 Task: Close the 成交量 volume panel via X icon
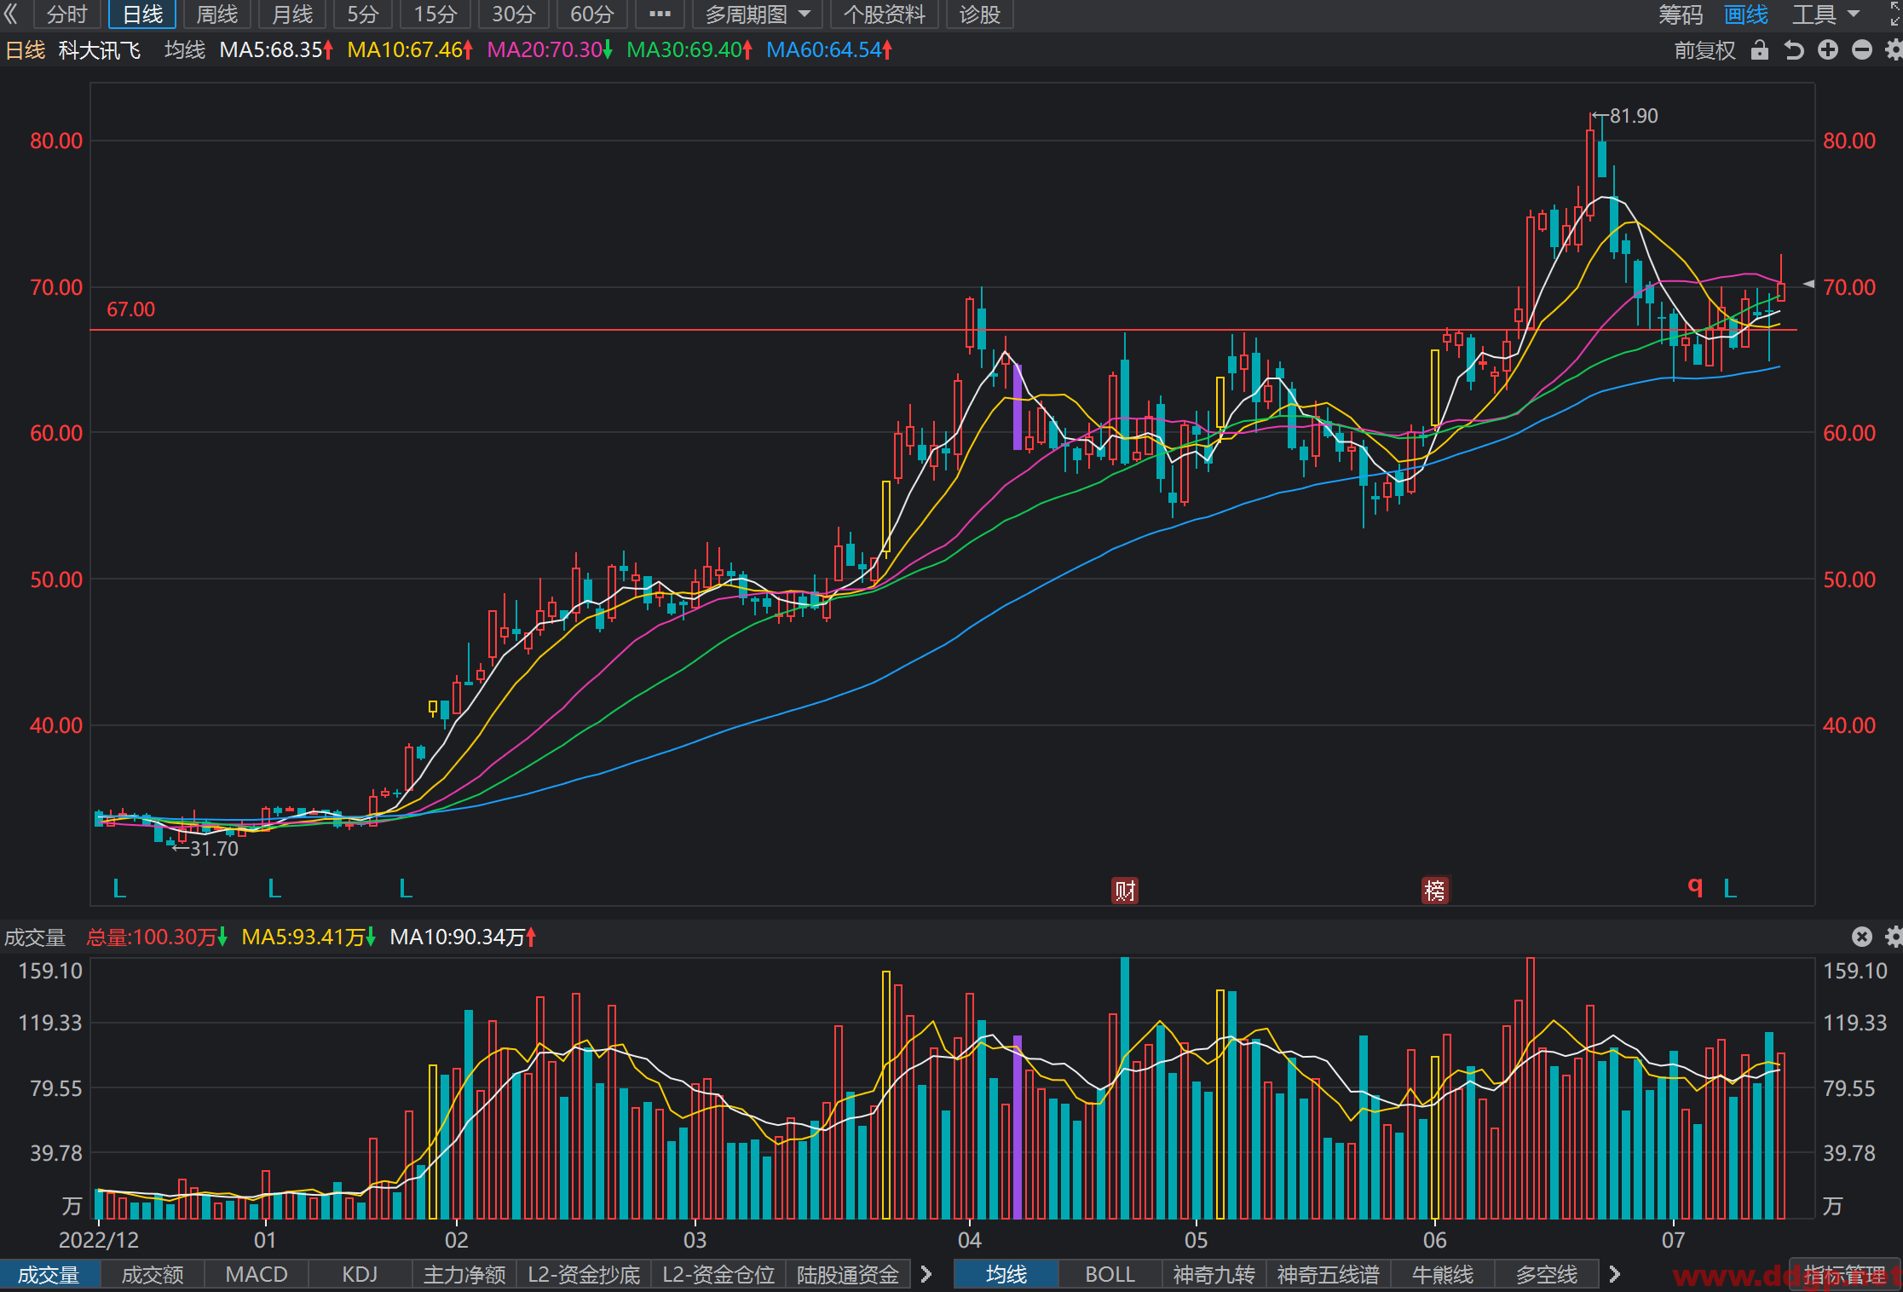pyautogui.click(x=1862, y=937)
